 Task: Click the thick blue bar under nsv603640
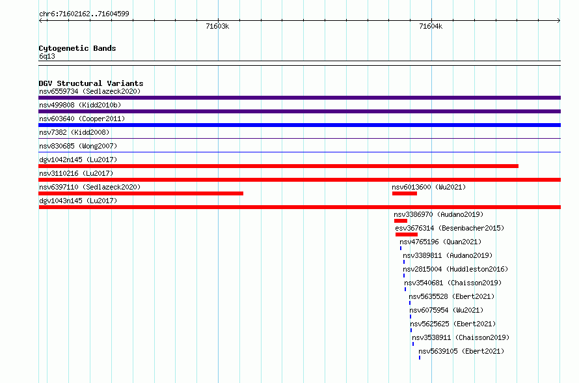299,125
